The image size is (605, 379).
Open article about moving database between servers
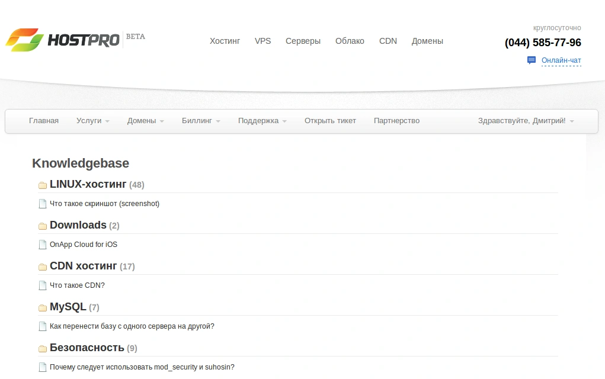pos(132,326)
